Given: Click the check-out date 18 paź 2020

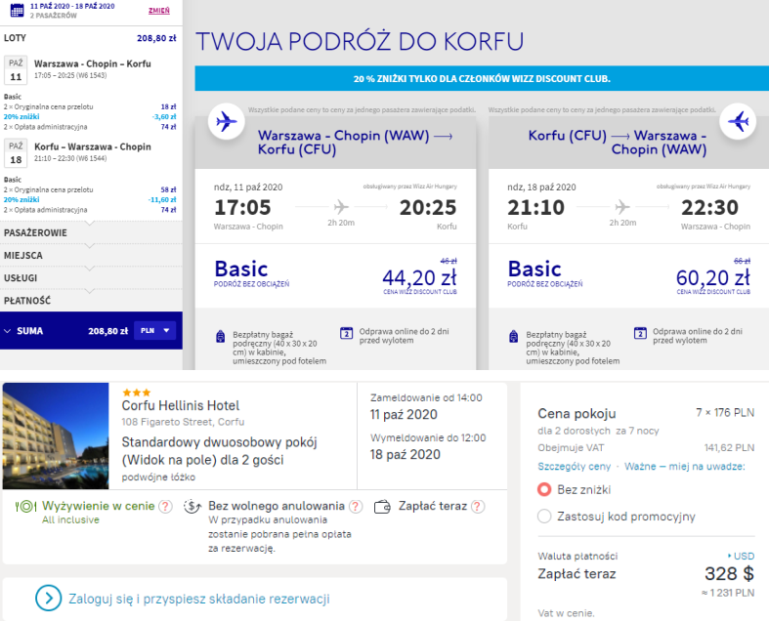Looking at the screenshot, I should pos(406,454).
